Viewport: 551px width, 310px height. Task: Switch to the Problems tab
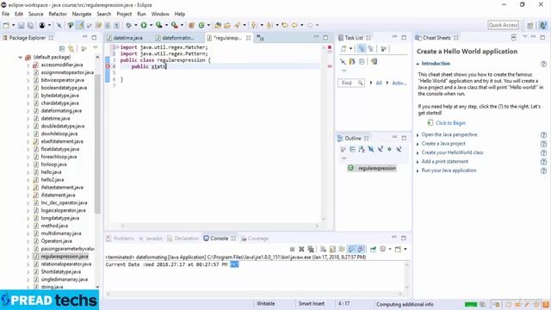121,239
